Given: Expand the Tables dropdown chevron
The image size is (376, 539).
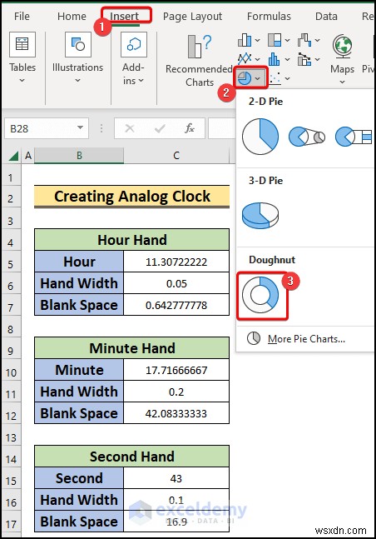Looking at the screenshot, I should click(22, 81).
